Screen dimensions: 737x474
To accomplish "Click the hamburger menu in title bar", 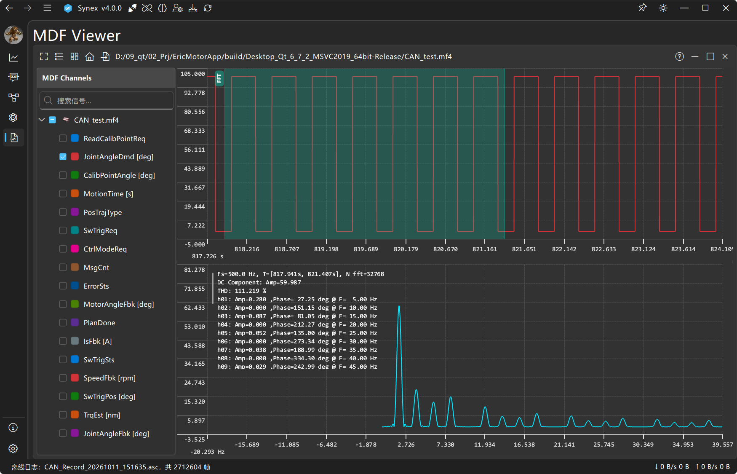I will click(x=47, y=8).
